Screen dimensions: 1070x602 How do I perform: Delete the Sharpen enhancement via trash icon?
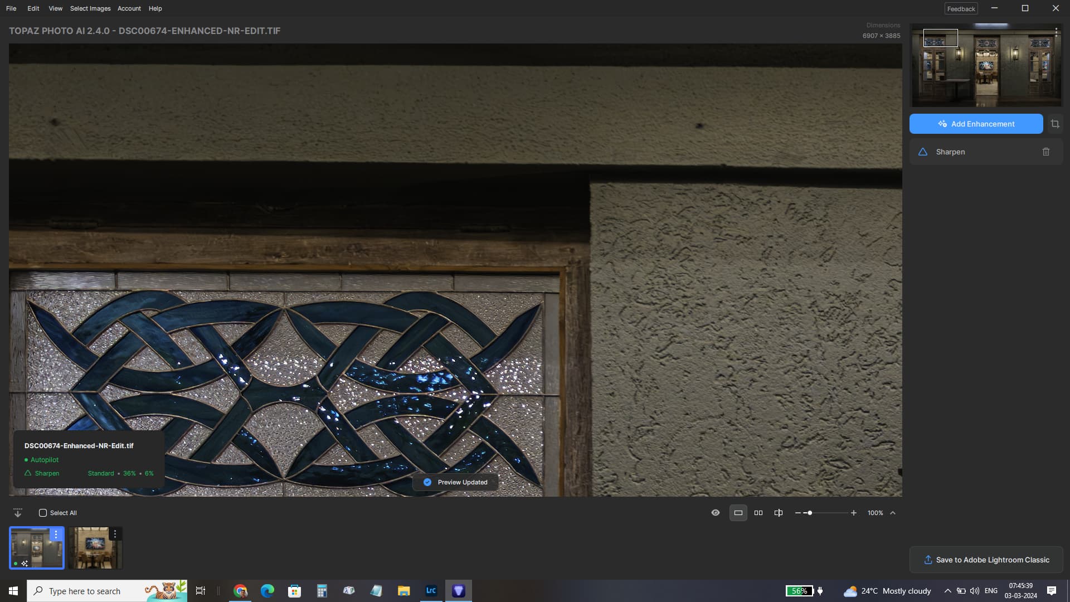[x=1046, y=152]
